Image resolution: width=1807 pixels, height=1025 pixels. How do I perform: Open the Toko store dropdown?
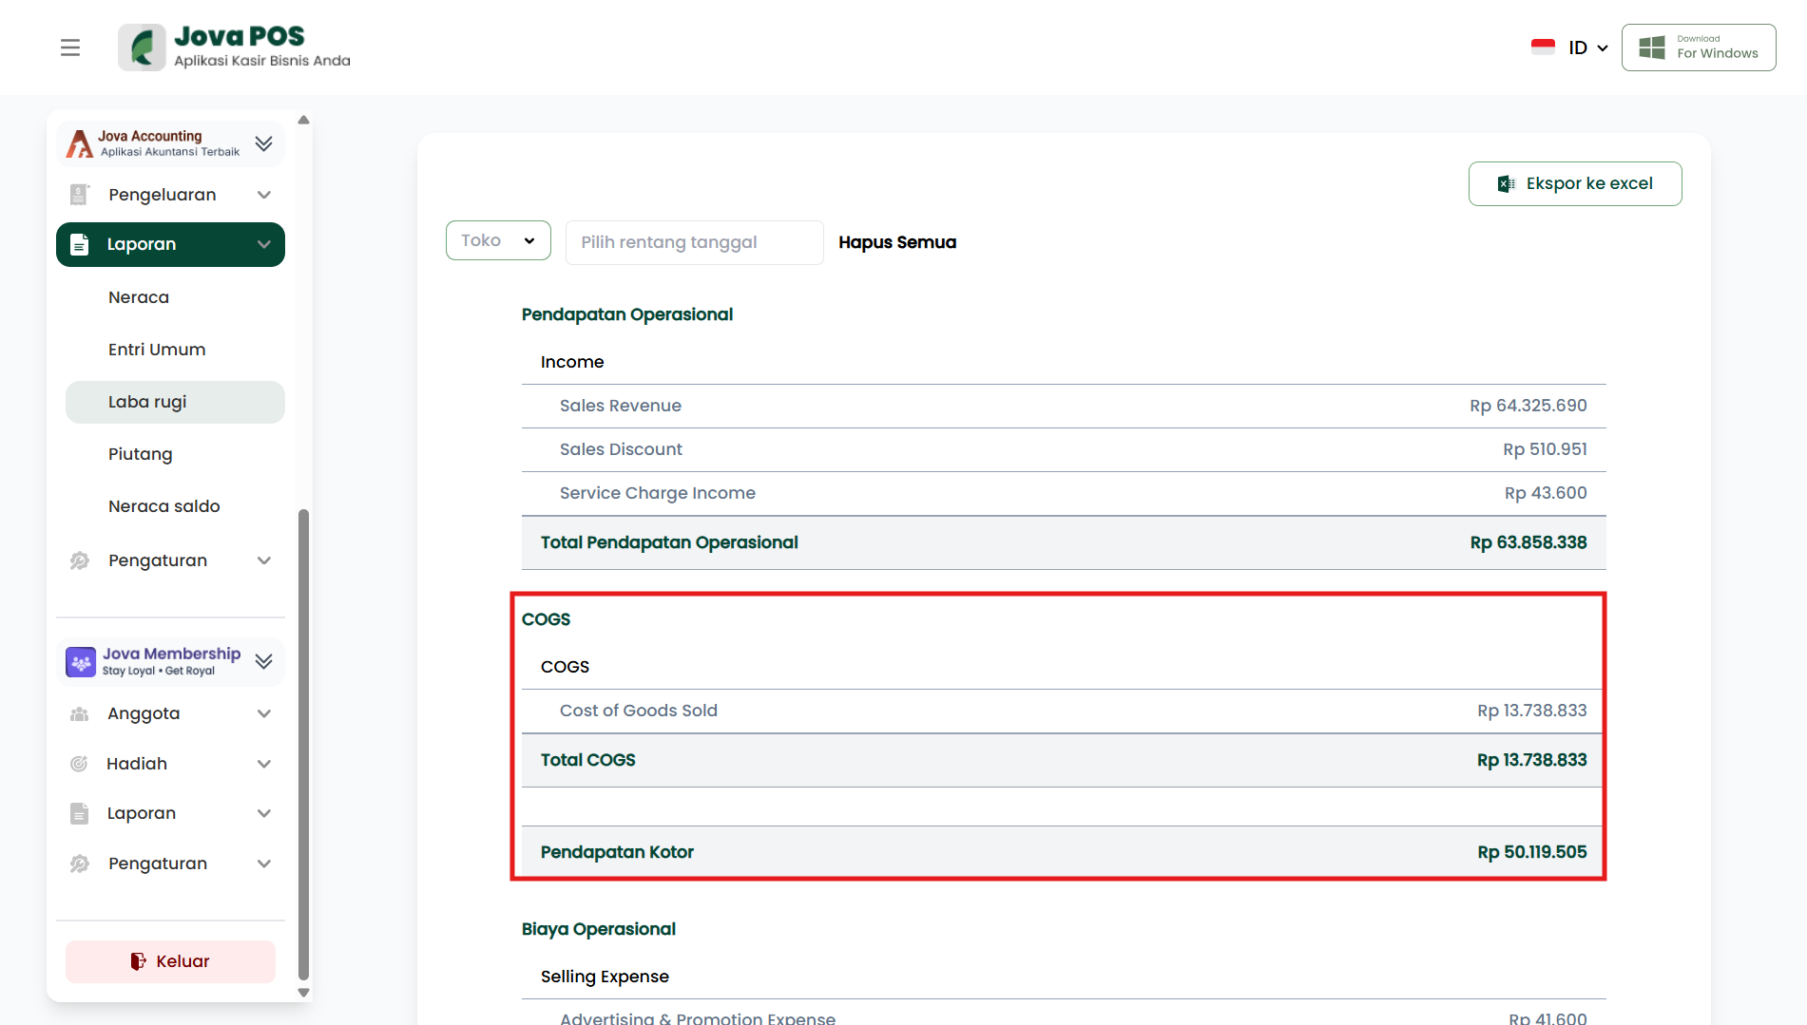(498, 241)
